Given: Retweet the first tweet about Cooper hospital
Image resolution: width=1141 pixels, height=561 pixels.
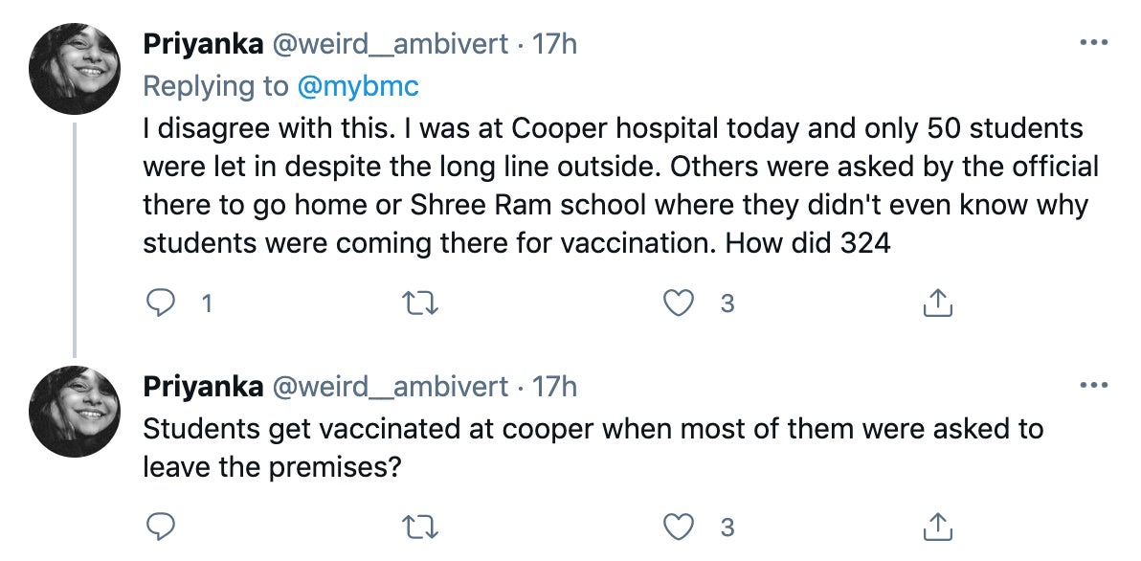Looking at the screenshot, I should 420,303.
